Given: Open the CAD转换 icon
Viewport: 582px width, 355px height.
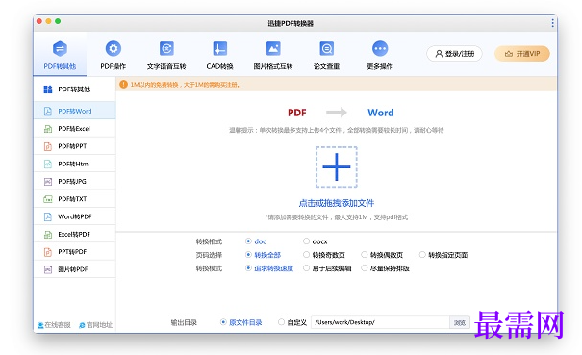Looking at the screenshot, I should click(219, 49).
